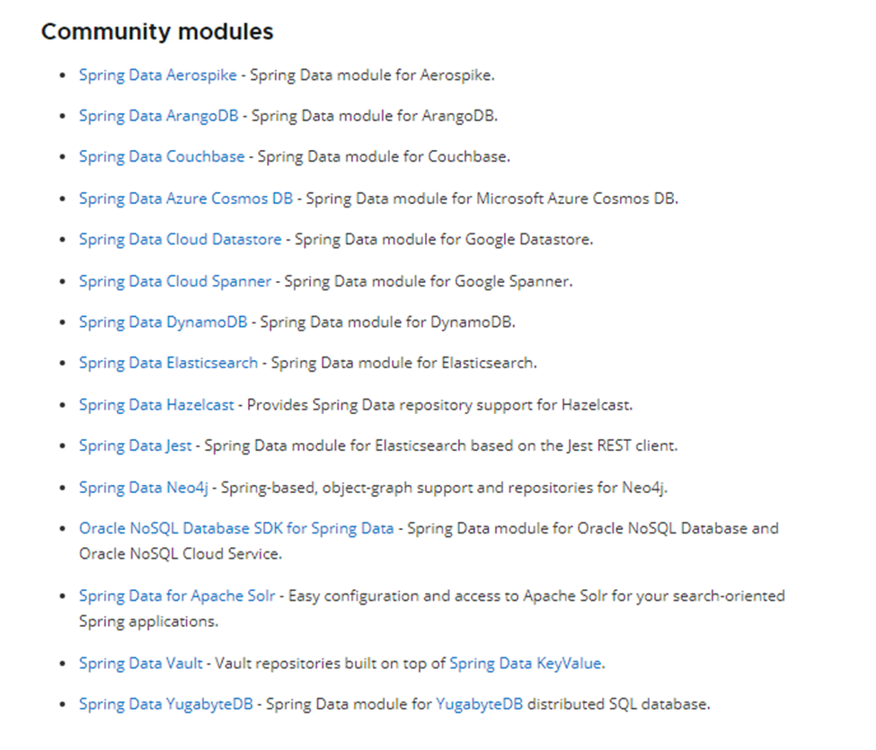Open the Spring Data Jest link
Viewport: 876px width, 750px height.
click(x=135, y=446)
